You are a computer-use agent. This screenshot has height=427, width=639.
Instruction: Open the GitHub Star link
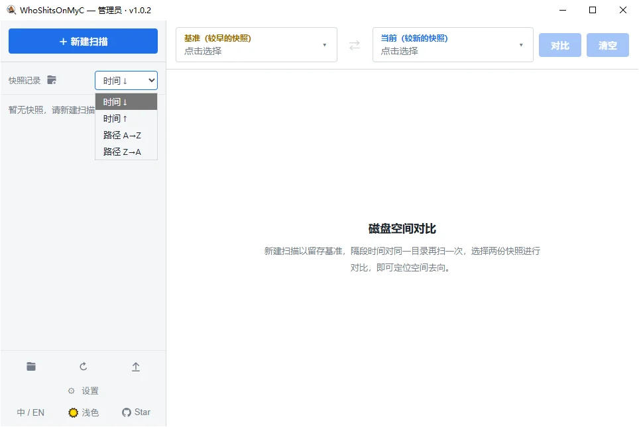[x=136, y=412]
